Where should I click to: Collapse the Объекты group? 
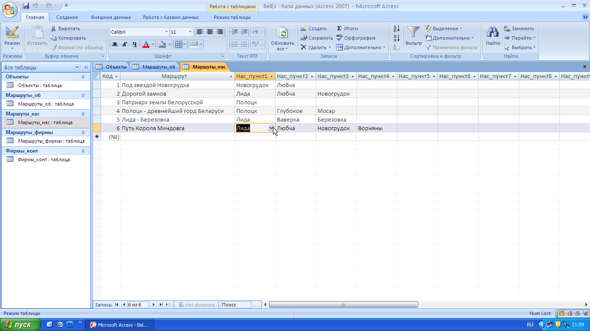point(83,77)
